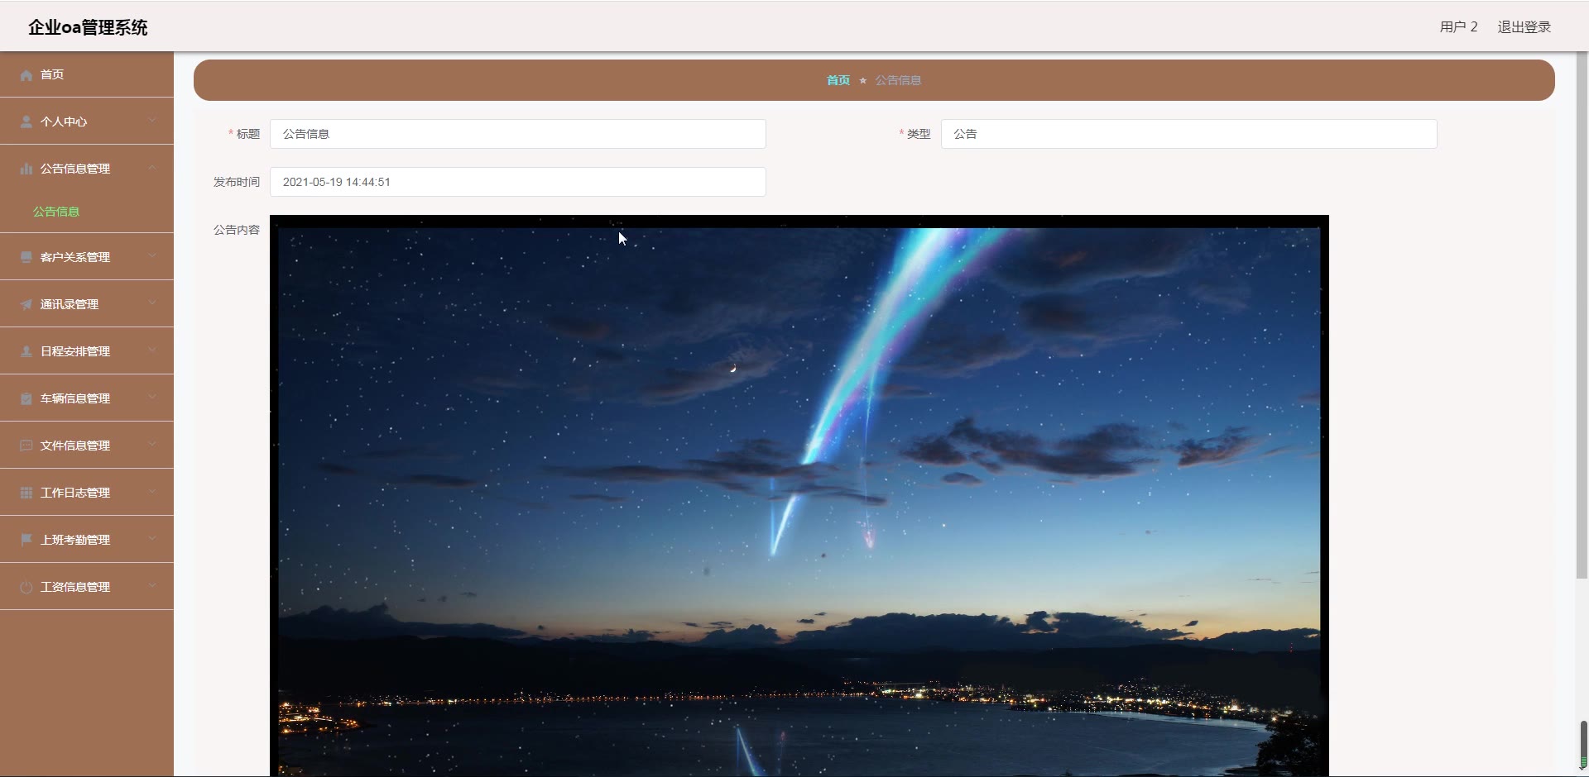Collapse the 公告信息管理 menu arrow

click(152, 168)
